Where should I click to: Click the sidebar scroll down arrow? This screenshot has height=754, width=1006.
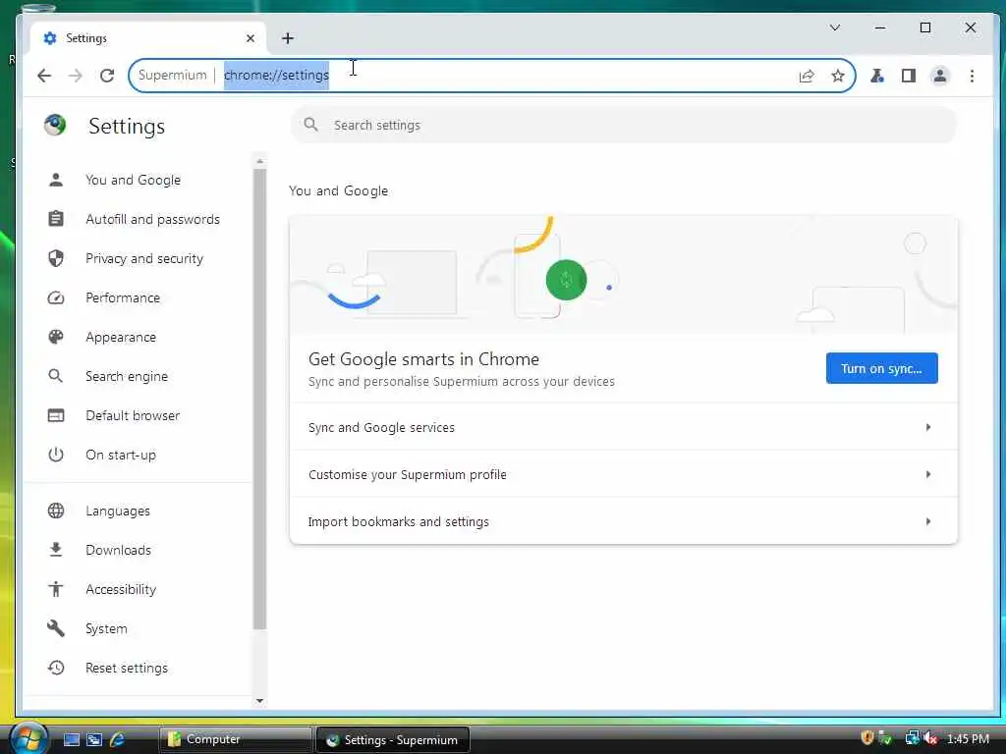pyautogui.click(x=259, y=700)
